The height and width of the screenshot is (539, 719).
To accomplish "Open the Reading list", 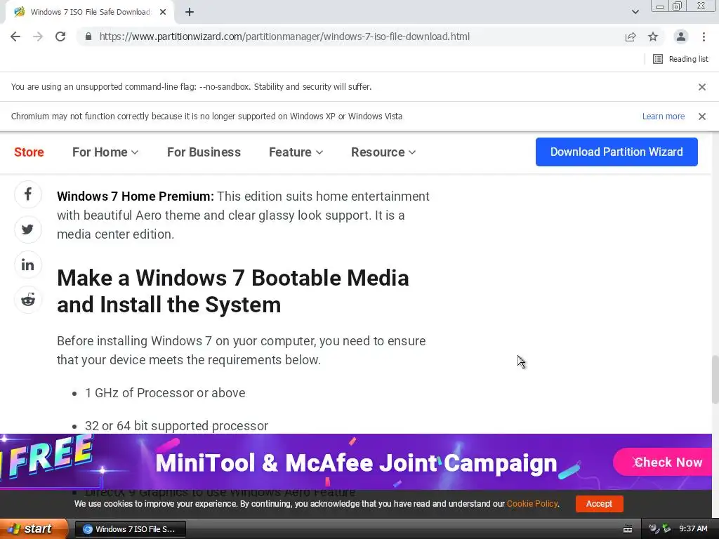I will pos(680,59).
